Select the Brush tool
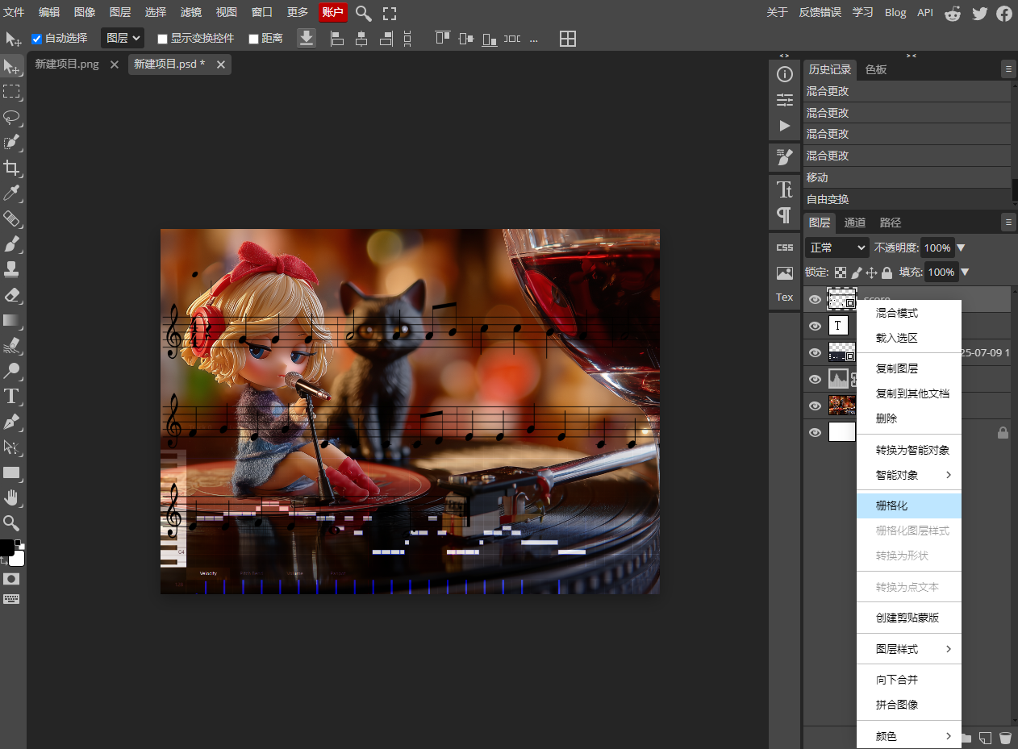 (x=12, y=243)
